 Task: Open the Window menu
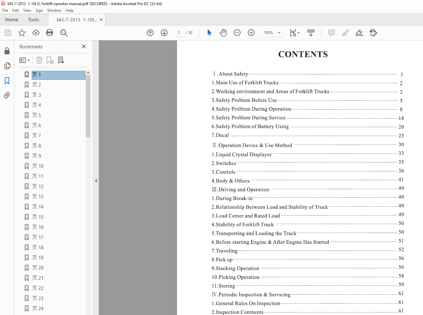(54, 10)
